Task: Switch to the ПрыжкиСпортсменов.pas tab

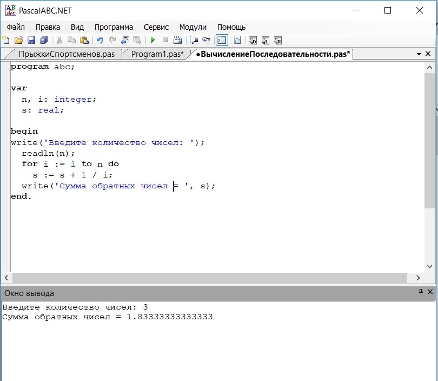Action: pos(66,54)
